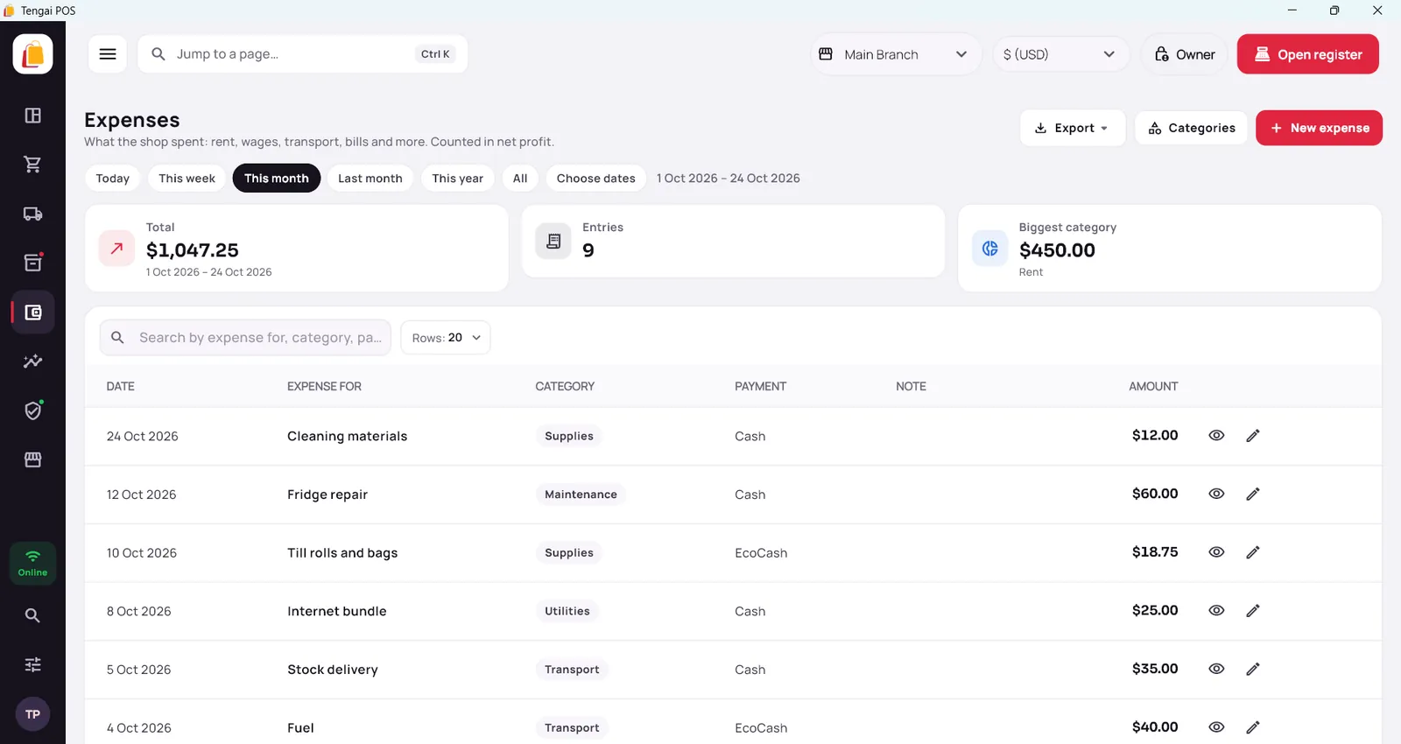The width and height of the screenshot is (1401, 744).
Task: Open the delivery truck sidebar icon
Action: 32,214
